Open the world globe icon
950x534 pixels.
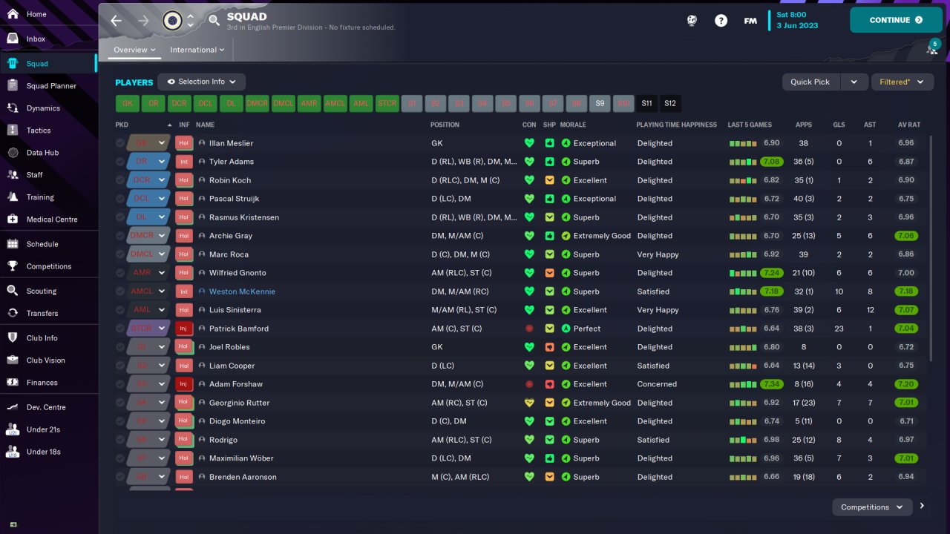pos(692,21)
